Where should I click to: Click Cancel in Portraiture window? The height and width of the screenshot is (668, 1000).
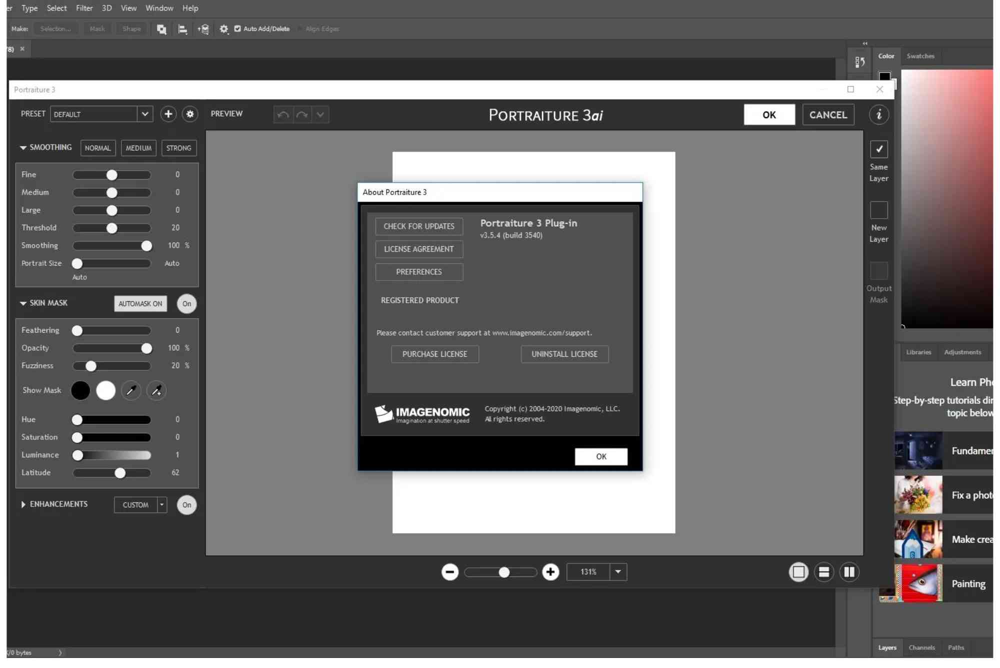tap(828, 115)
